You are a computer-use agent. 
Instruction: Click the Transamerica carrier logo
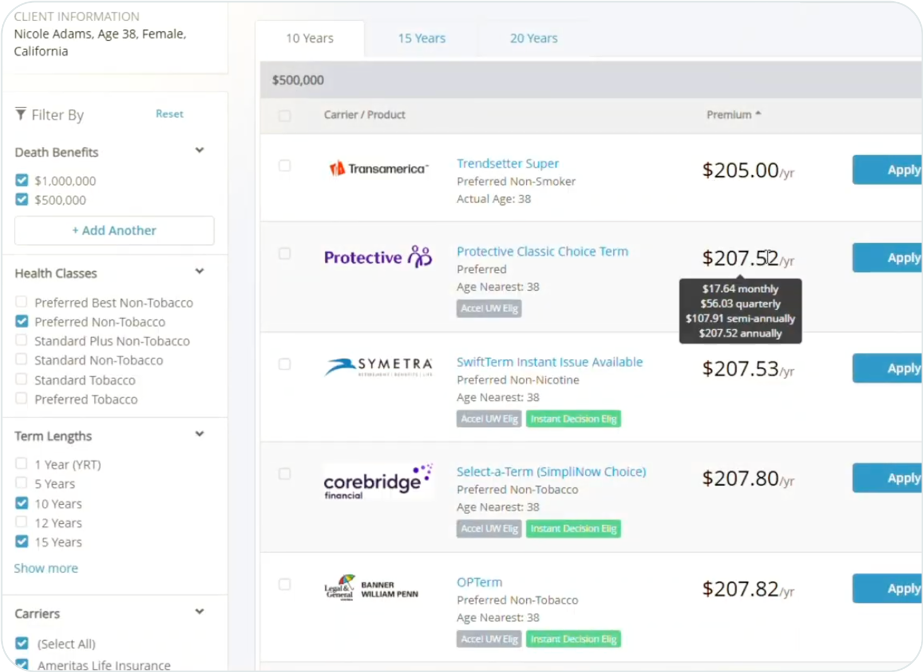pyautogui.click(x=379, y=168)
